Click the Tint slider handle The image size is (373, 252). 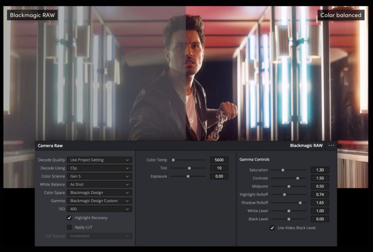[x=190, y=168]
